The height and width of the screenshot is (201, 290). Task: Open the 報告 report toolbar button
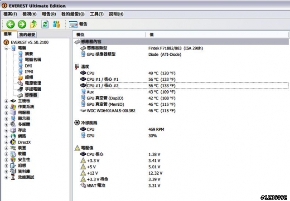pyautogui.click(x=78, y=24)
